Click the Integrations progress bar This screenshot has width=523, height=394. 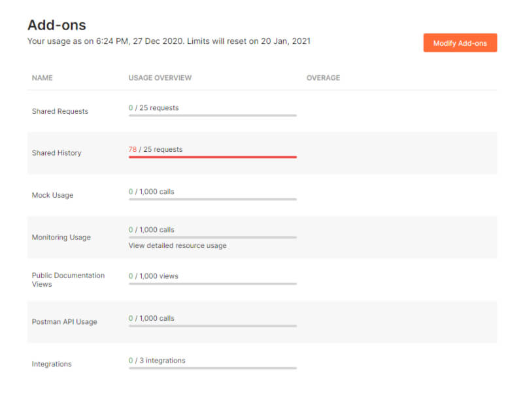[x=212, y=368]
